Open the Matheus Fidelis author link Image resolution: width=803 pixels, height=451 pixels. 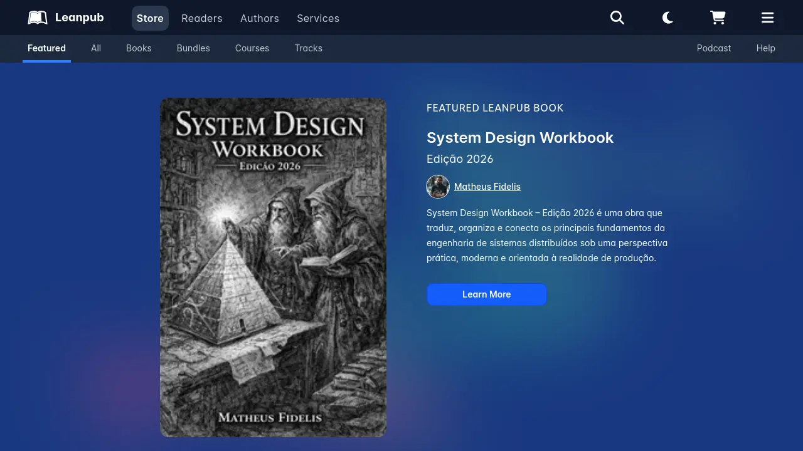click(x=487, y=186)
